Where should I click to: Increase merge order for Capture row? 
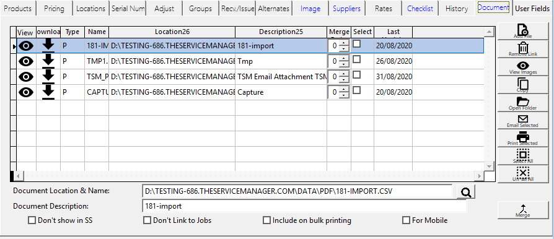344,89
